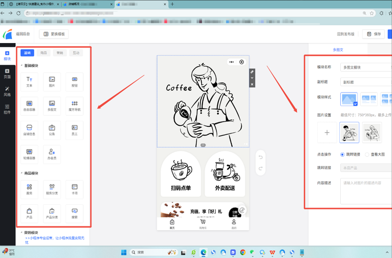Click the 保存 save button
392x258 pixels.
tap(373, 34)
